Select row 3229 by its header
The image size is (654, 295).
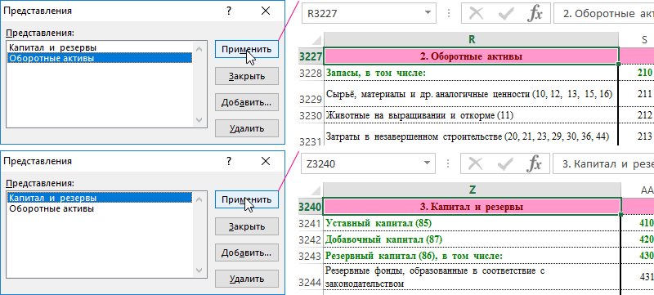[x=311, y=94]
